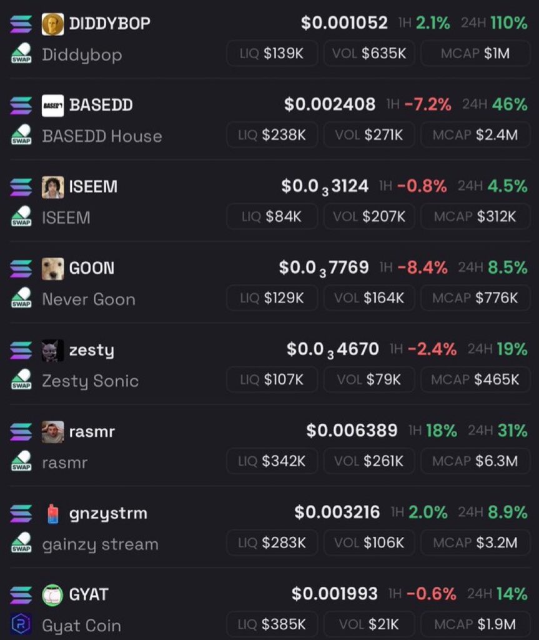
Task: Open the gainzy stream token name
Action: point(101,545)
